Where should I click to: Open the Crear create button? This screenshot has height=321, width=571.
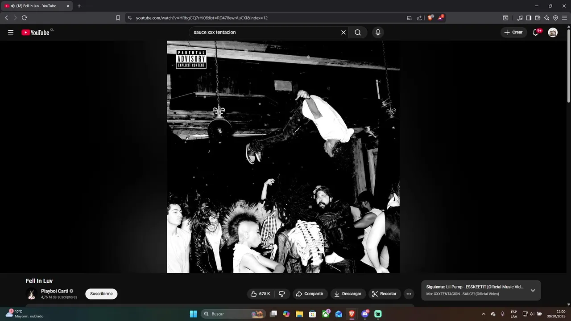513,32
